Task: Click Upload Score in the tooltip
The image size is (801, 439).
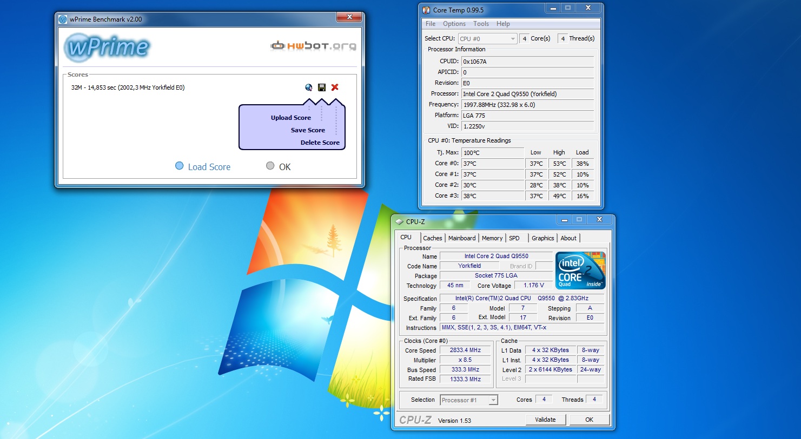Action: (x=291, y=118)
